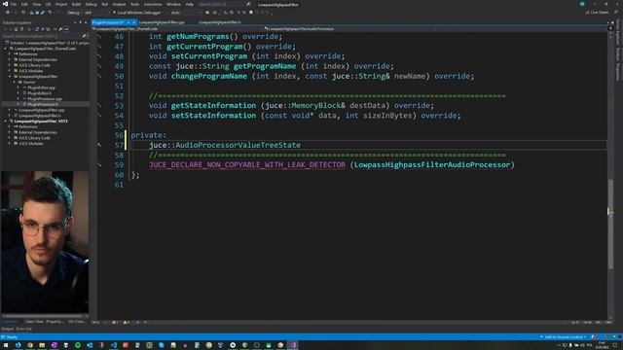Close the PluginProcessor.h tab
This screenshot has height=350, width=623.
[134, 22]
